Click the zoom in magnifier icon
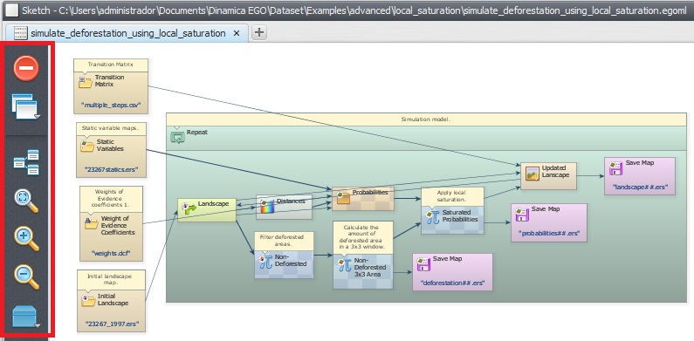The height and width of the screenshot is (341, 694). [x=26, y=238]
